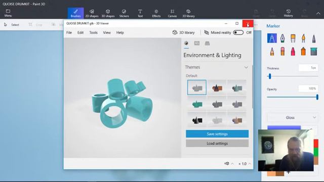The height and width of the screenshot is (182, 324).
Task: Open the Stickers tool
Action: [x=124, y=13]
